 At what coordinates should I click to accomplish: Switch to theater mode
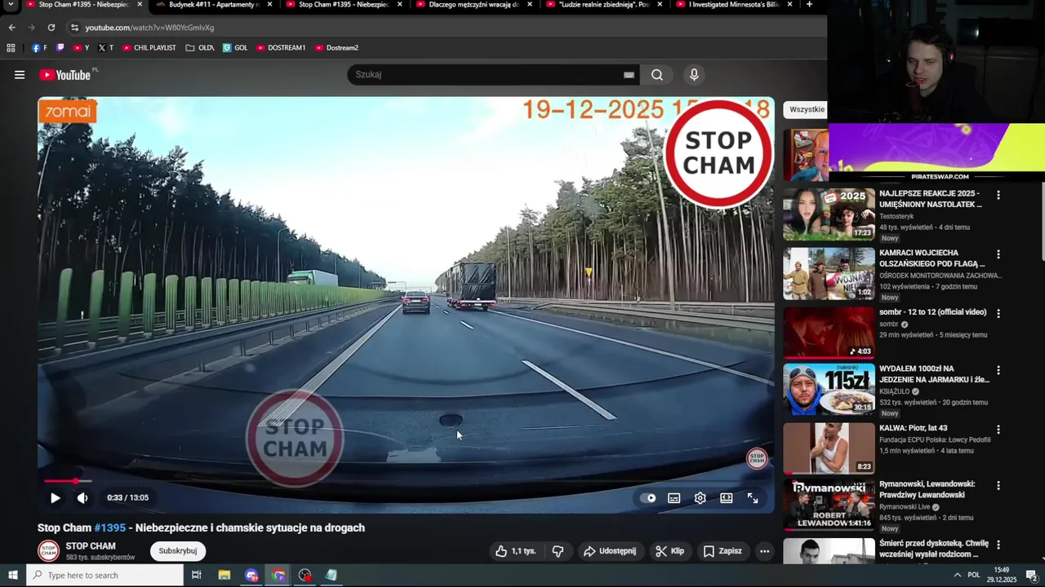point(727,498)
